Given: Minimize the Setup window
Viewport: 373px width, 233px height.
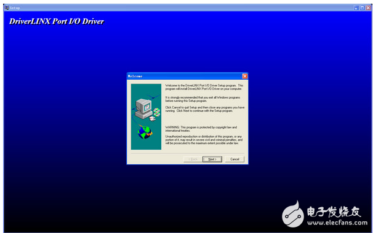Looking at the screenshot, I should coord(356,8).
